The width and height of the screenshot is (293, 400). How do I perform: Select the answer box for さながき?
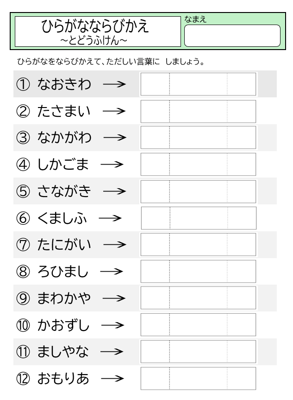coord(198,191)
